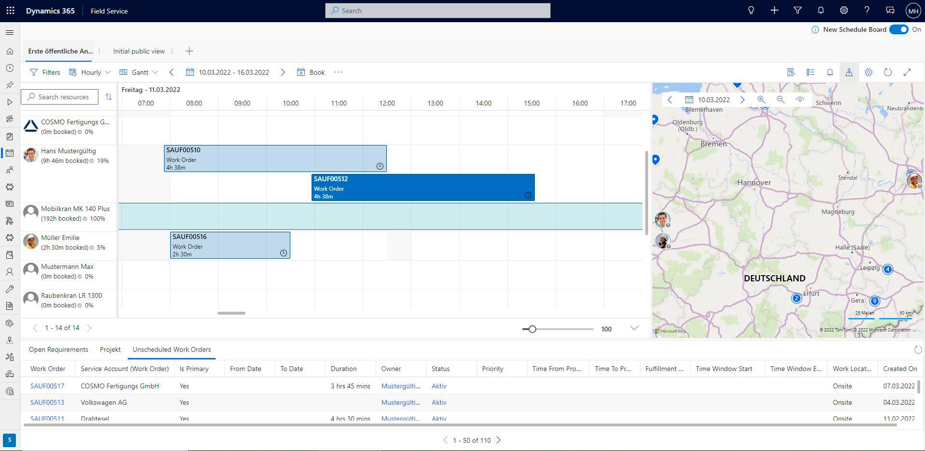Screen dimensions: 925x451
Task: Go to next page of work orders
Action: click(499, 440)
